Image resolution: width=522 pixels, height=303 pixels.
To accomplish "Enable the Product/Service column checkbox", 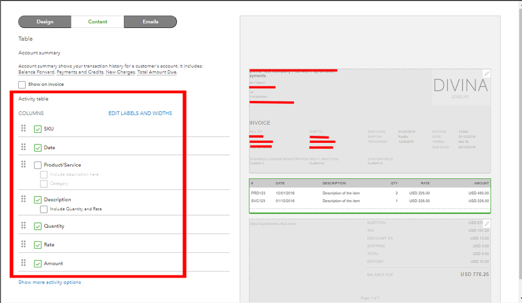I will (x=38, y=164).
